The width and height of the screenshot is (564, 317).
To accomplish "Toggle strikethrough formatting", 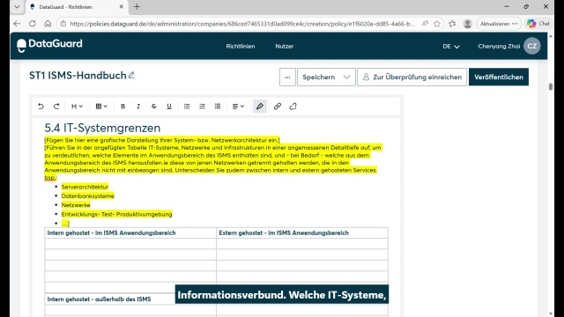I will [x=153, y=107].
